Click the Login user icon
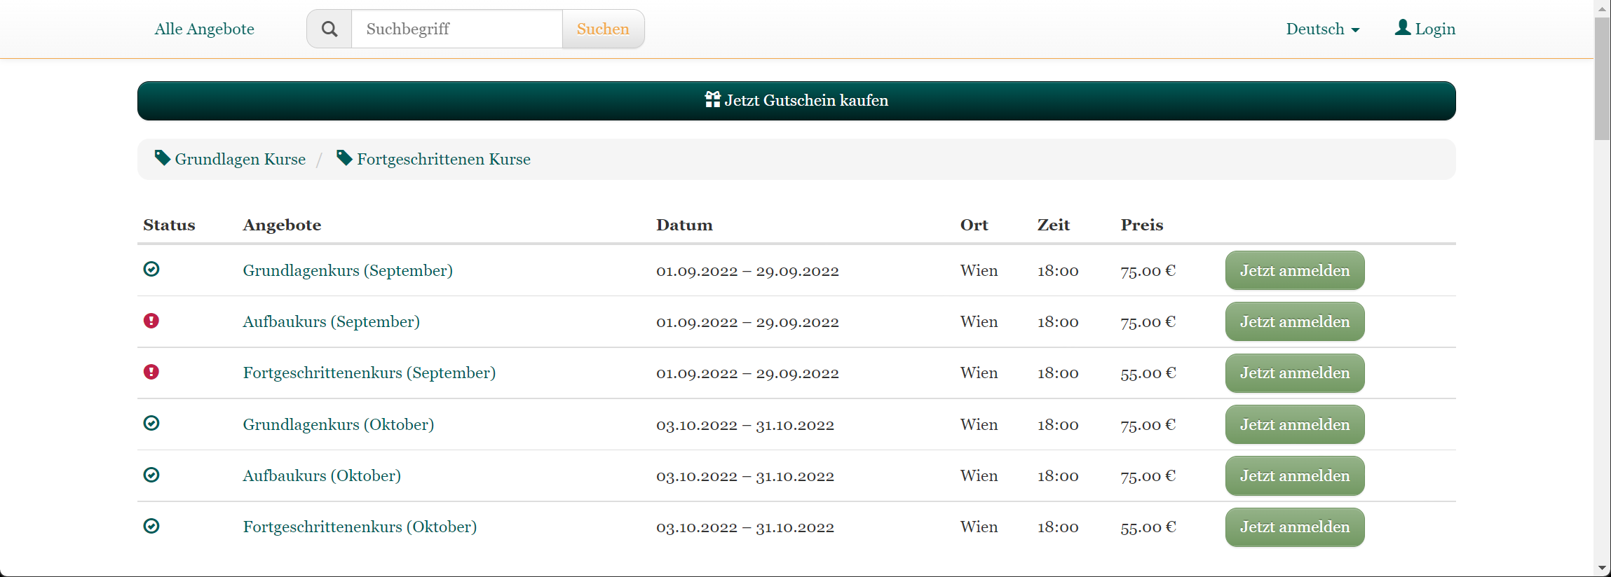This screenshot has width=1611, height=577. (1402, 27)
